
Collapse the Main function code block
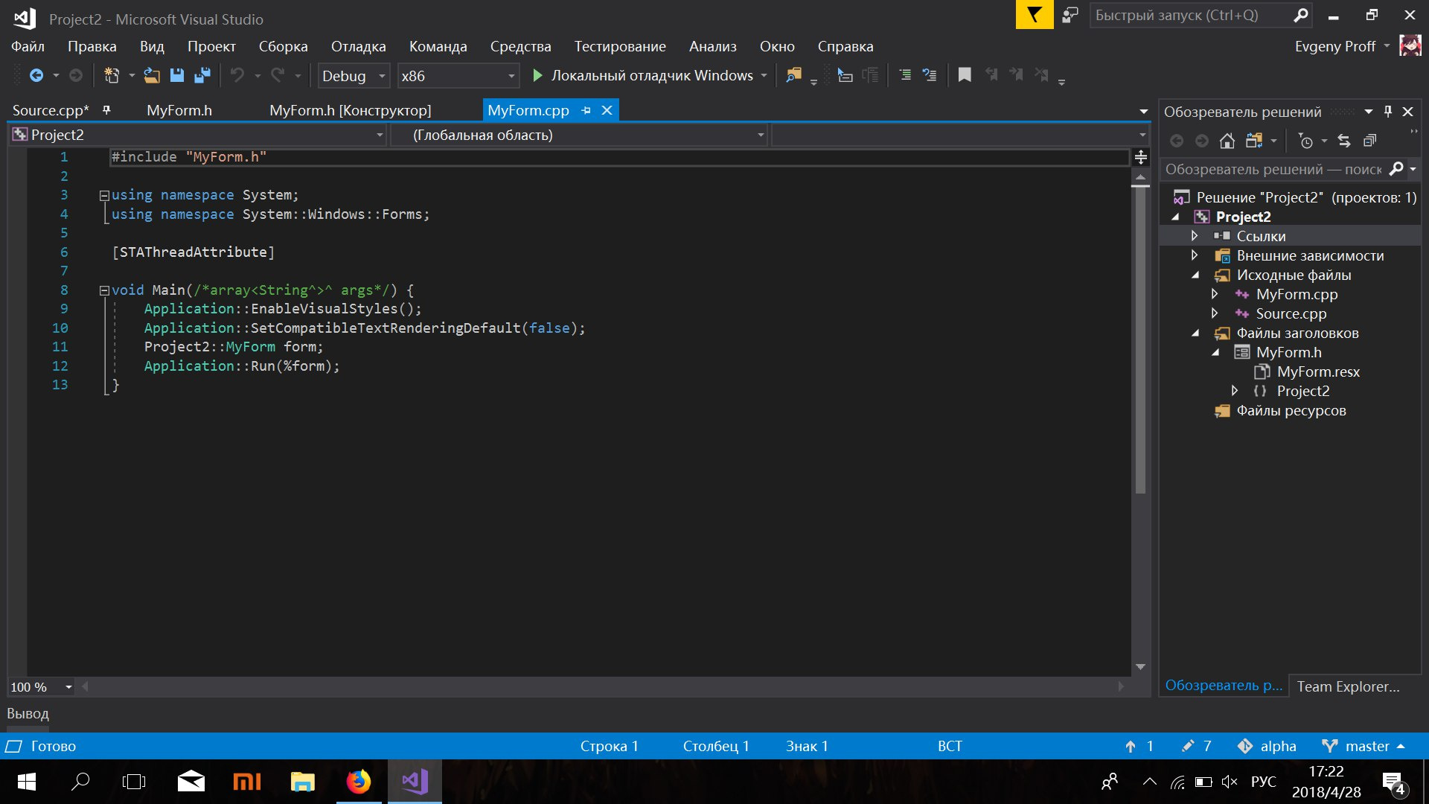click(104, 291)
